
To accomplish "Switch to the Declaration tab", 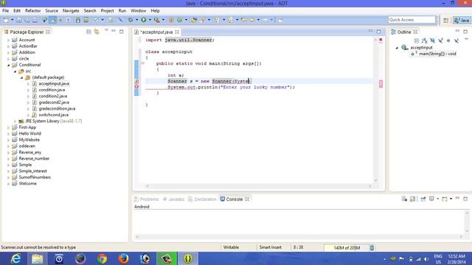I will [x=202, y=199].
